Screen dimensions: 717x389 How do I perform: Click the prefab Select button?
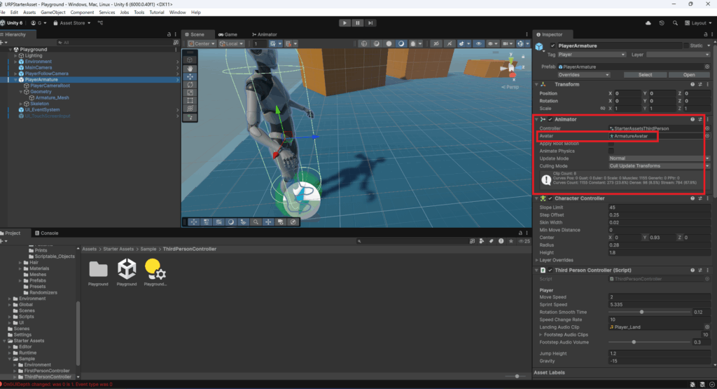click(x=645, y=75)
